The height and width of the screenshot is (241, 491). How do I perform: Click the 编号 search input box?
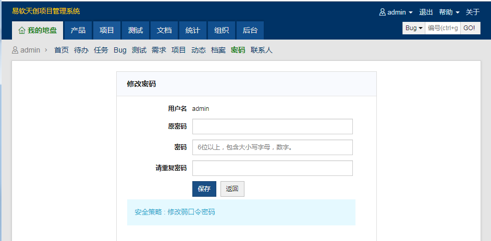(443, 28)
